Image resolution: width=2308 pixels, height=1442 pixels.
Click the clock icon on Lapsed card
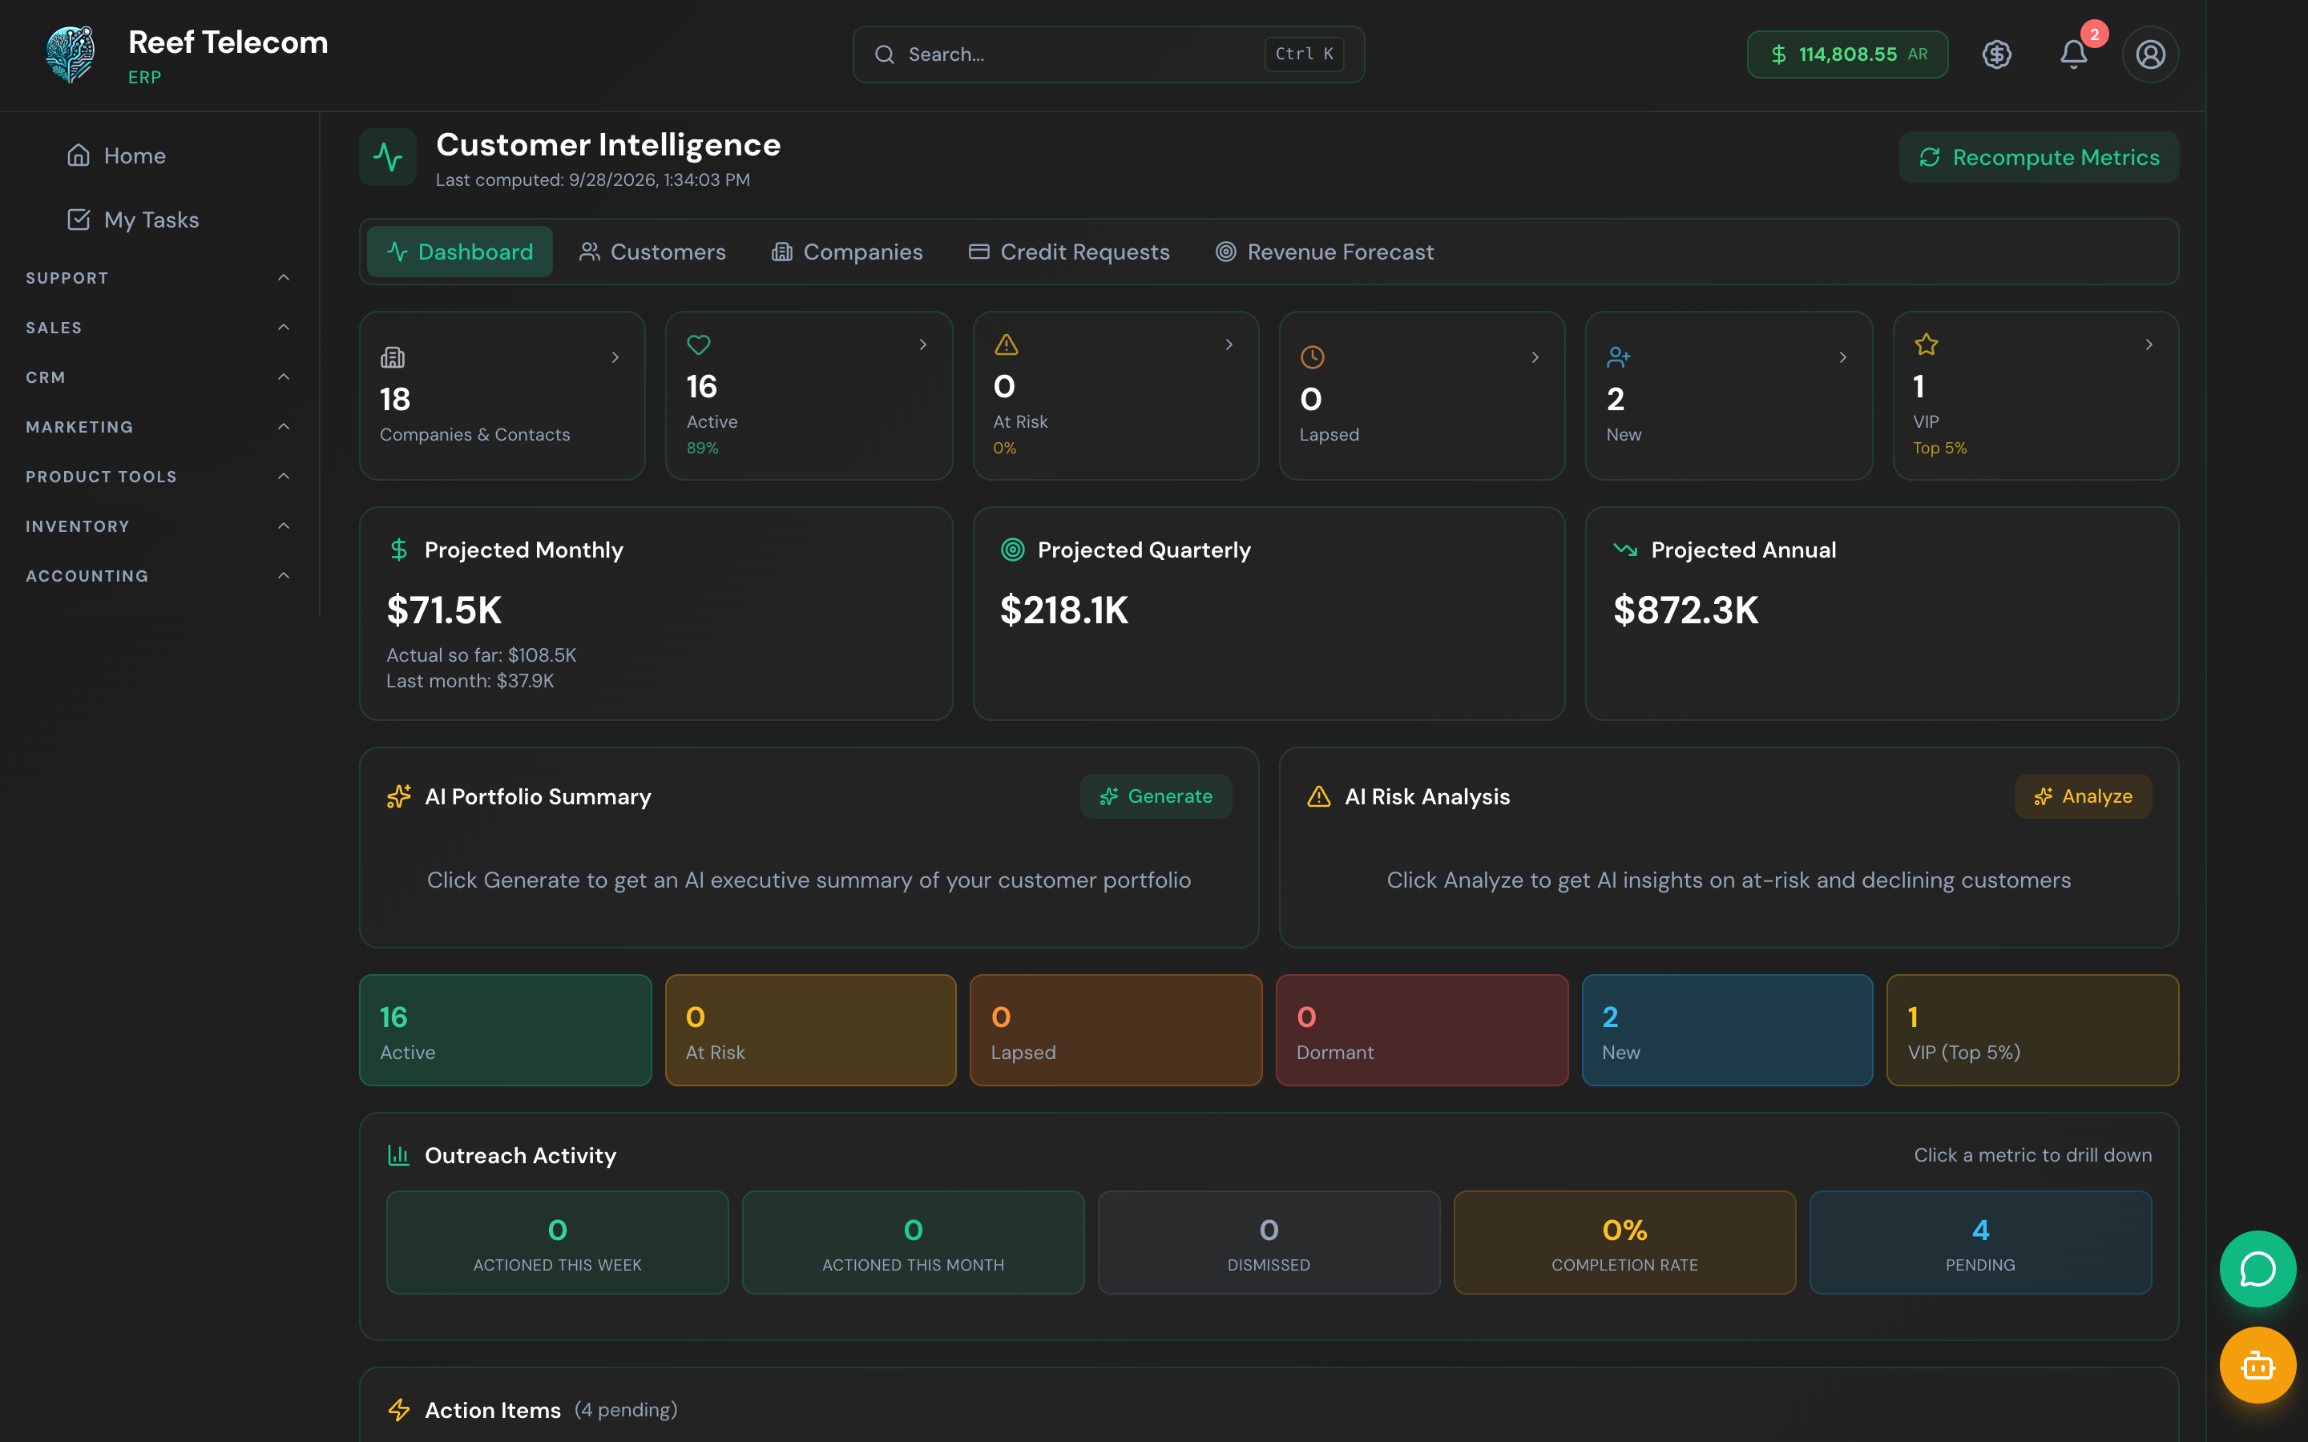(x=1313, y=357)
